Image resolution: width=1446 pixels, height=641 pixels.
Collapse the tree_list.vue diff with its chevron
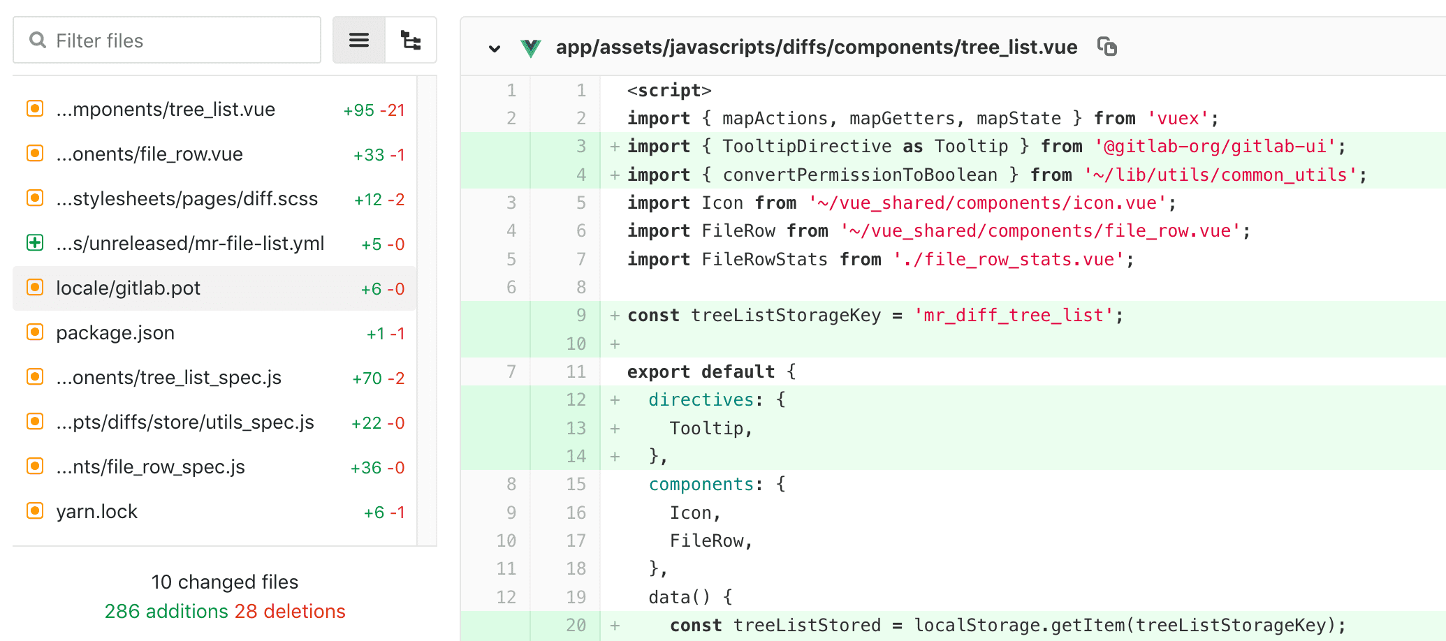(495, 49)
